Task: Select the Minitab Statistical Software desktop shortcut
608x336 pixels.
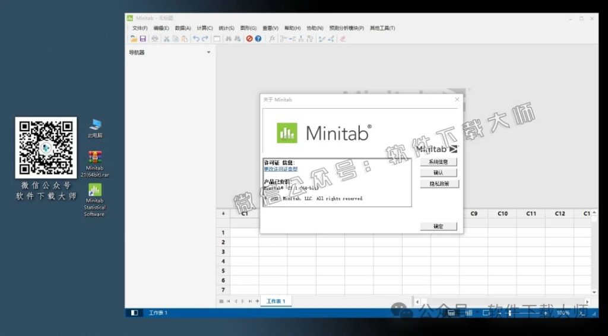Action: (95, 200)
